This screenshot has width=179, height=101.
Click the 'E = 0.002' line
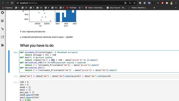pyautogui.click(x=25, y=100)
